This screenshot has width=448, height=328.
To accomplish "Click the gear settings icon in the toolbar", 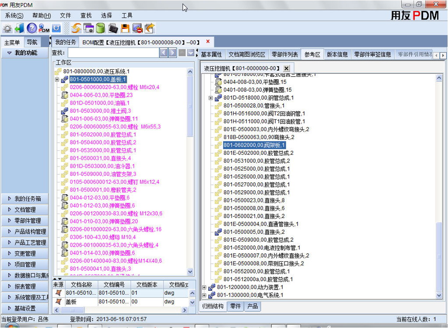I will tap(7, 28).
